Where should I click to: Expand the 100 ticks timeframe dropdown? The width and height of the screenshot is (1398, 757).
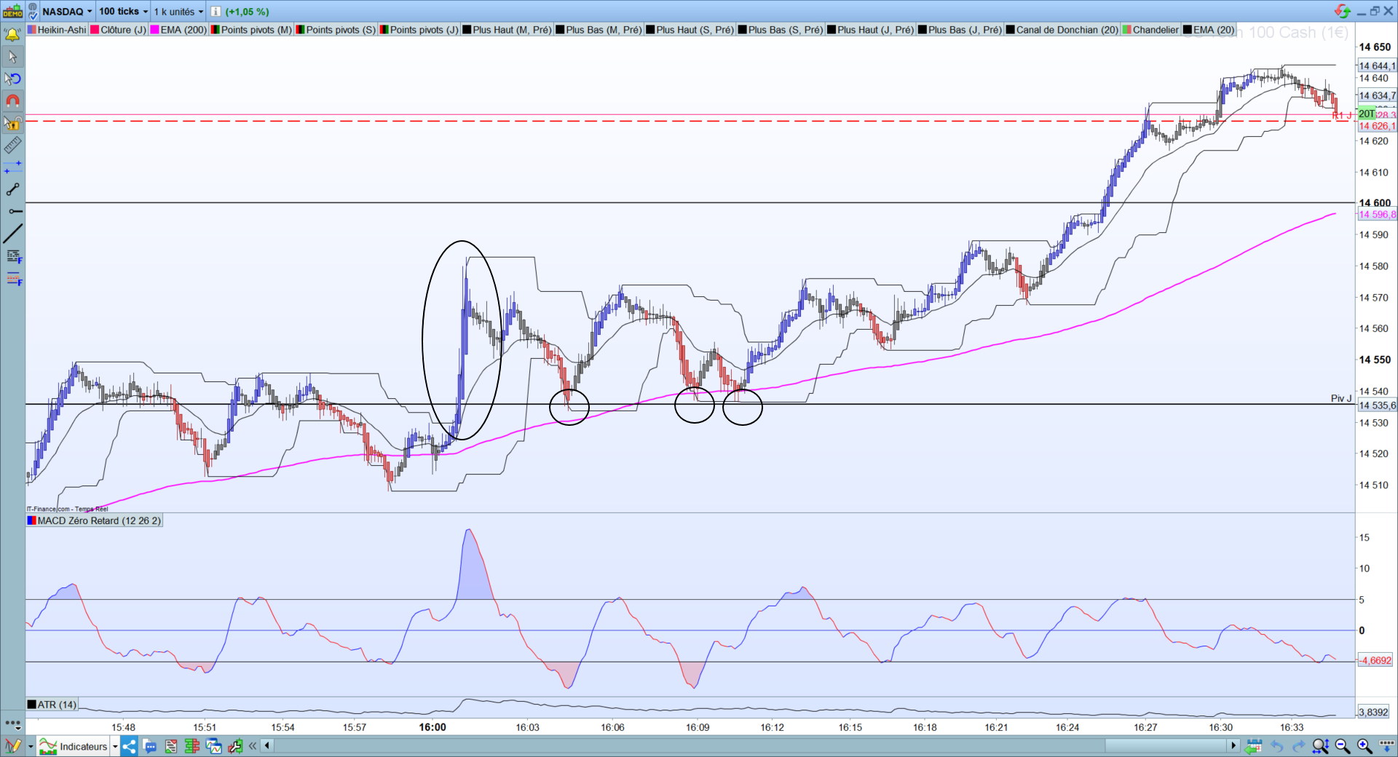coord(123,12)
